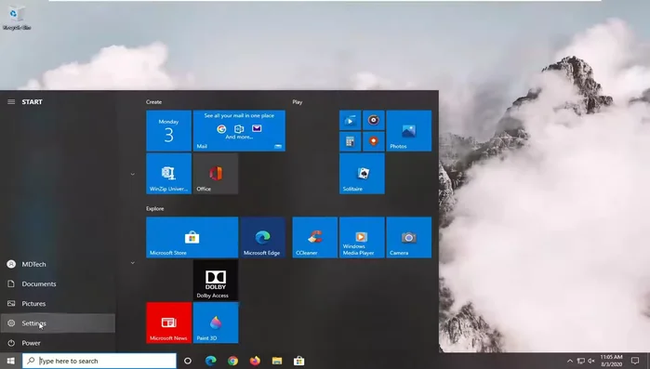Open the Calculator small tile

pyautogui.click(x=351, y=141)
